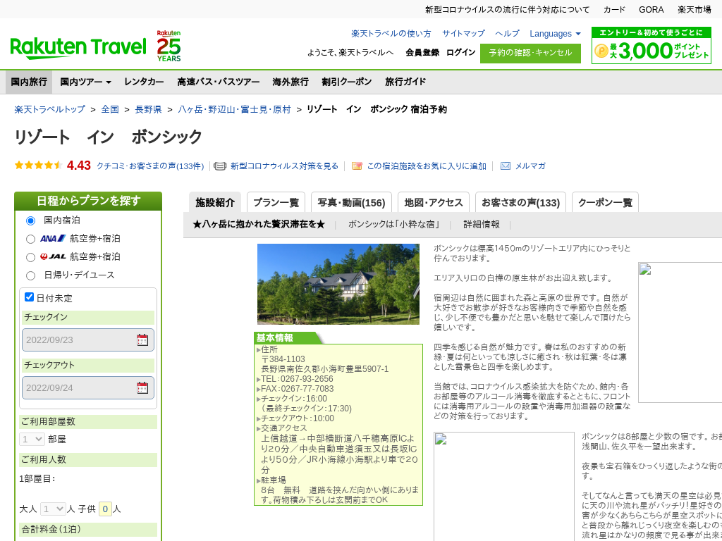Click the child count field
Screen dimensions: 722x541
coord(105,509)
